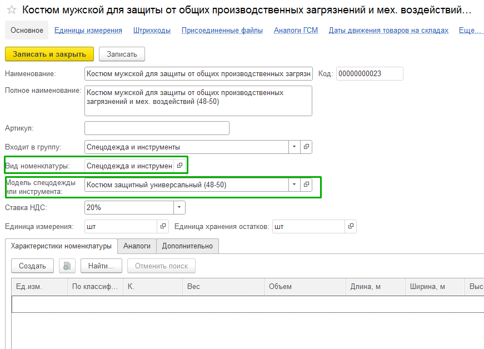The width and height of the screenshot is (484, 349).
Task: Switch to the 'Аналоги' tab
Action: pos(137,246)
